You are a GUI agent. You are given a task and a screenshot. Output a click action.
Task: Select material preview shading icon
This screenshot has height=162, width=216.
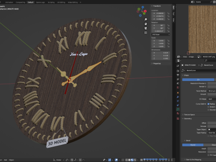[132, 160]
